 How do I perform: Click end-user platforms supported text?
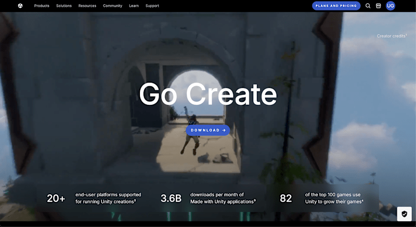(108, 198)
